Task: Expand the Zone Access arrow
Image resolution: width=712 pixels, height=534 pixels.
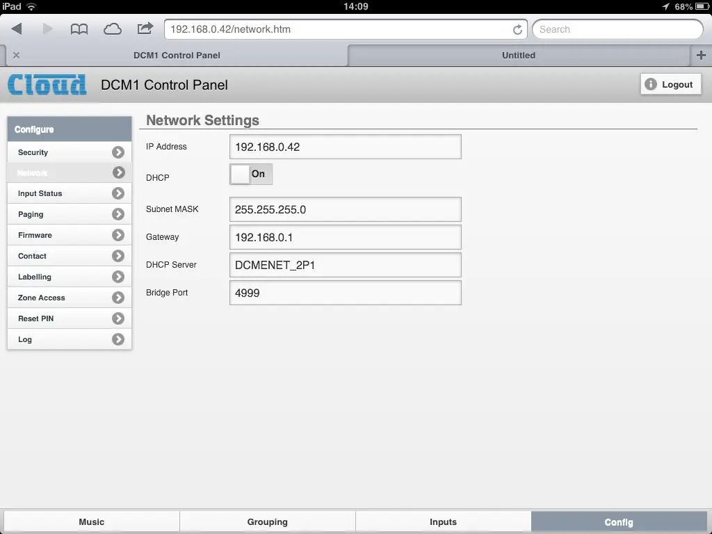Action: [118, 298]
